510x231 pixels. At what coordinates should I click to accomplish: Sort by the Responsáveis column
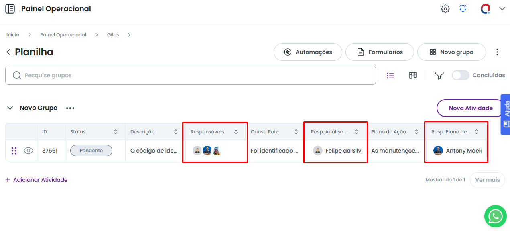point(236,132)
